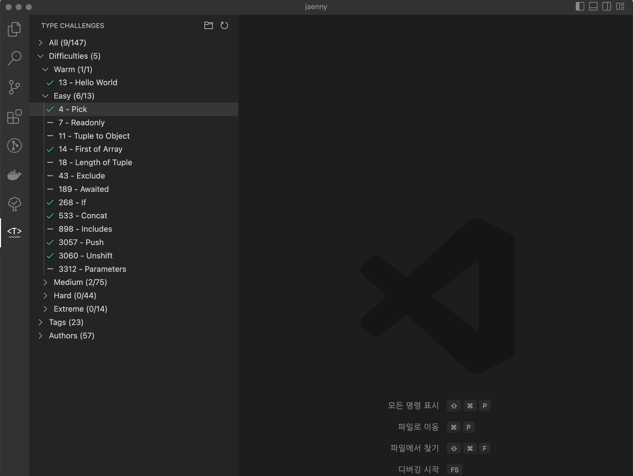The image size is (633, 476).
Task: Open challenge 11 - Tuple to Object
Action: point(134,136)
